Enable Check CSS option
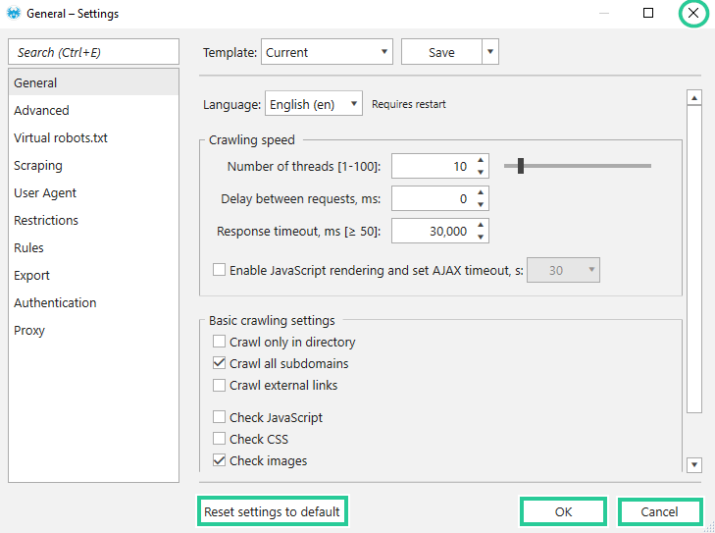The width and height of the screenshot is (715, 533). (x=220, y=439)
